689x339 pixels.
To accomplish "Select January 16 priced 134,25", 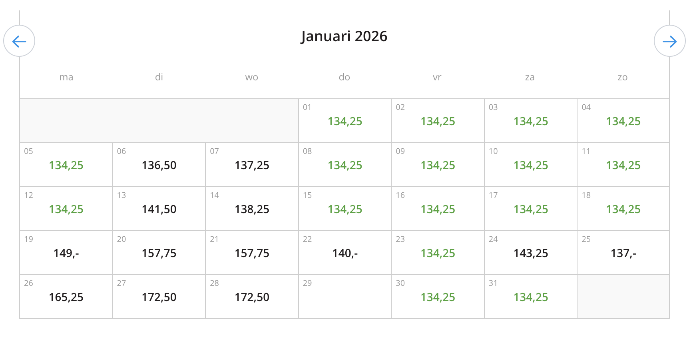I will [438, 209].
